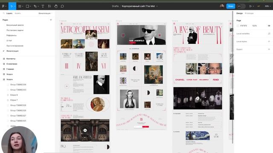Screen dimensions: 273x153
Task: Select the Comment tool
Action: 62,6
